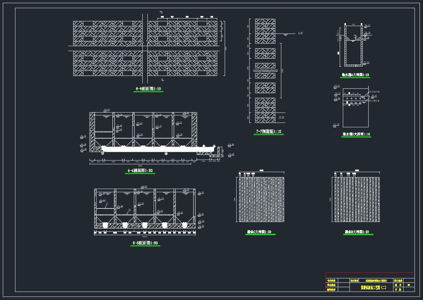Click the 53.90 elevation symbol

(x=231, y=155)
